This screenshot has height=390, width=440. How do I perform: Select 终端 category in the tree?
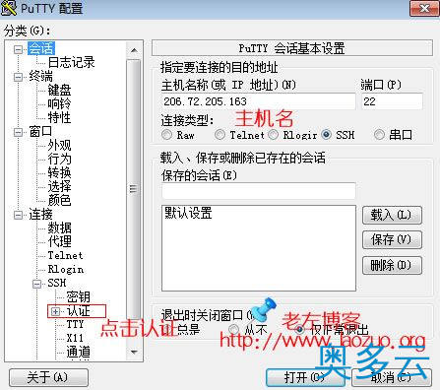(x=40, y=76)
